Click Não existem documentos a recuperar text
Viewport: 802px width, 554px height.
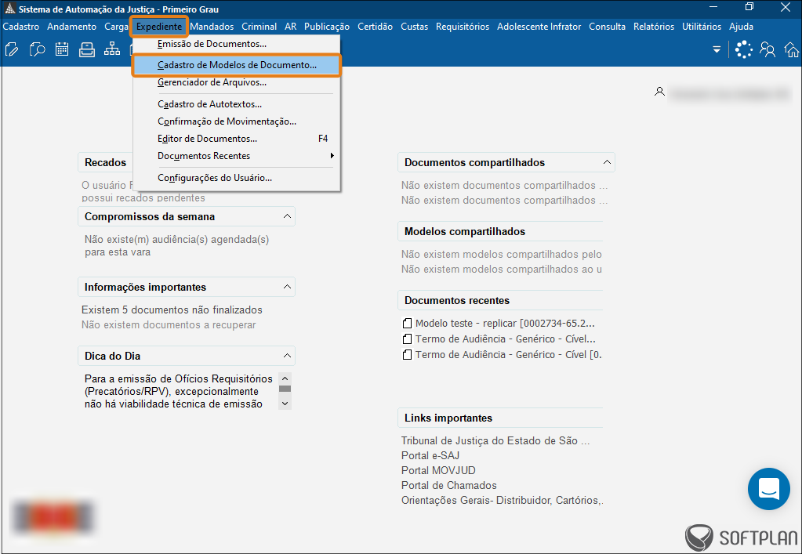point(169,325)
